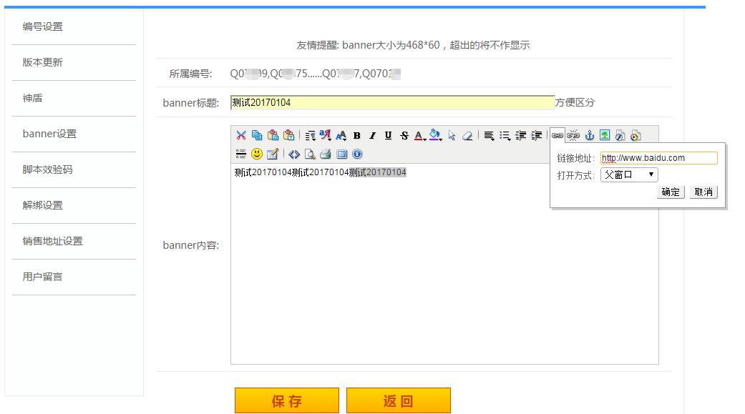Click the eraser remove formatting icon
The width and height of the screenshot is (745, 414).
pos(467,136)
